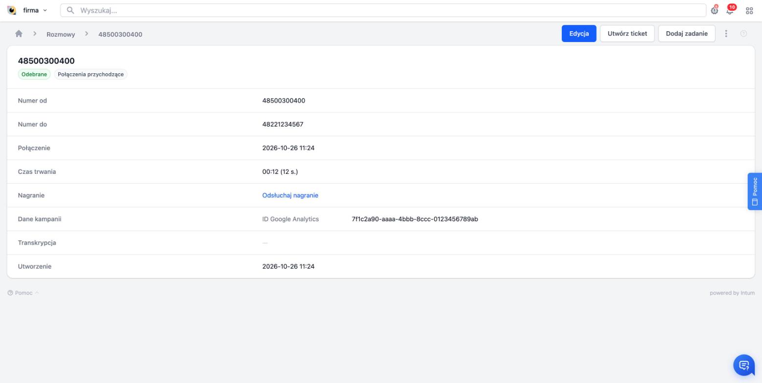Click the Czas trwania row label
Image resolution: width=762 pixels, height=383 pixels.
click(x=37, y=172)
